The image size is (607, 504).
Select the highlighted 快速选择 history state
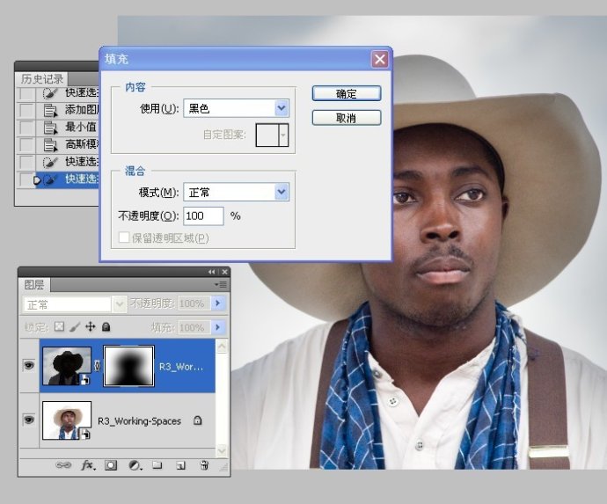pyautogui.click(x=68, y=179)
